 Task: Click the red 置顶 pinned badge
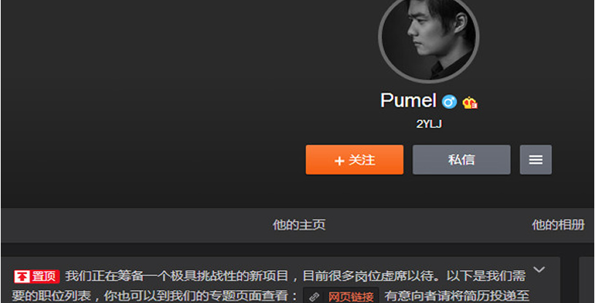(x=36, y=277)
